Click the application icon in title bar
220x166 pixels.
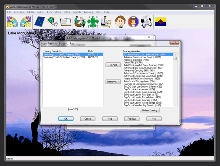8,7
